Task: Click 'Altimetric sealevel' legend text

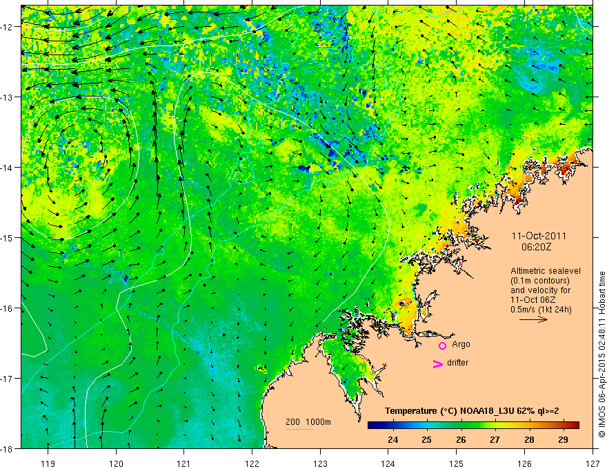Action: (x=546, y=271)
